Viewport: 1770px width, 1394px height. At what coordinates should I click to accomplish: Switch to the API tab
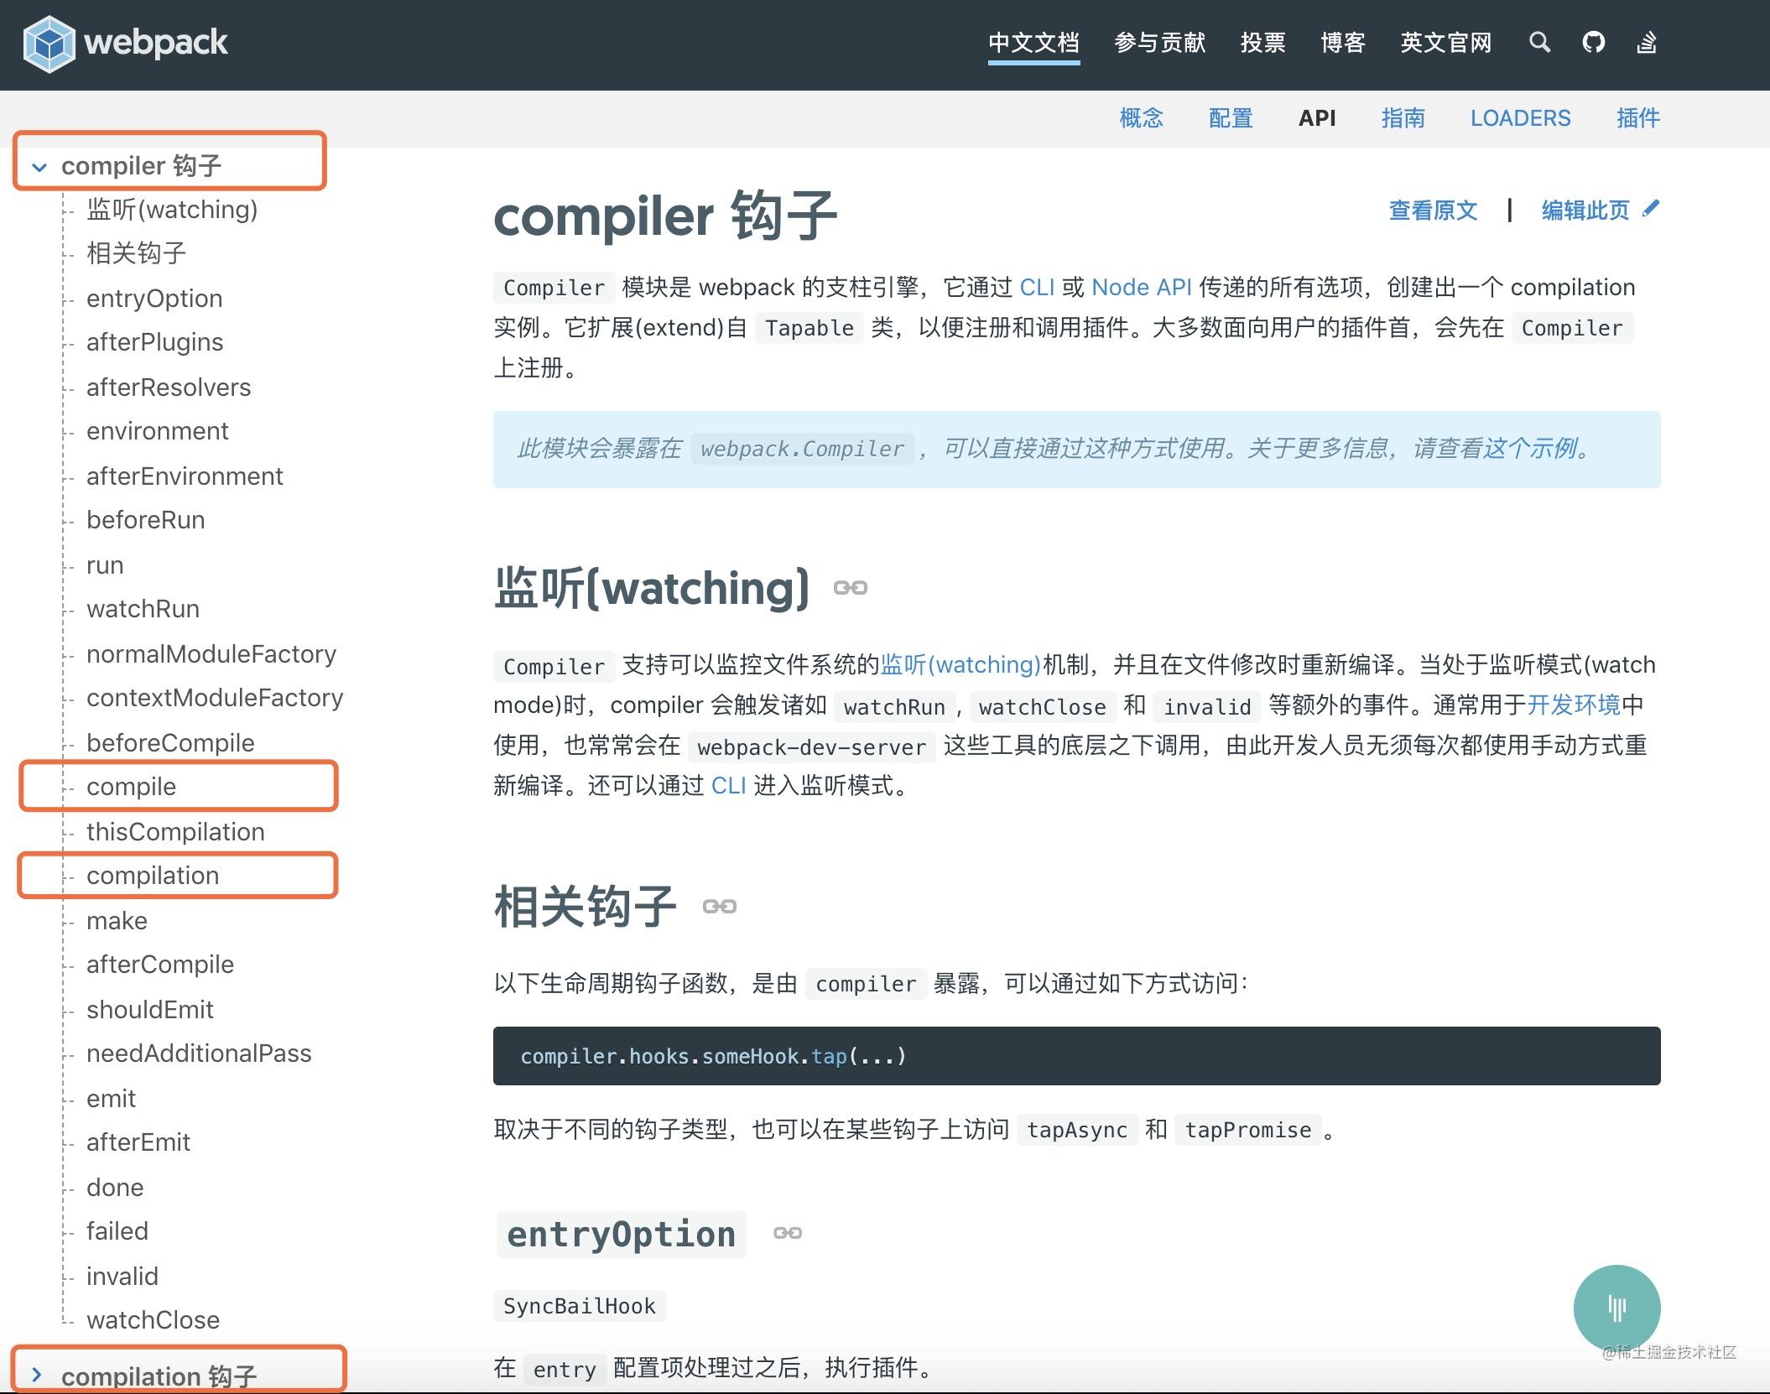click(1317, 118)
